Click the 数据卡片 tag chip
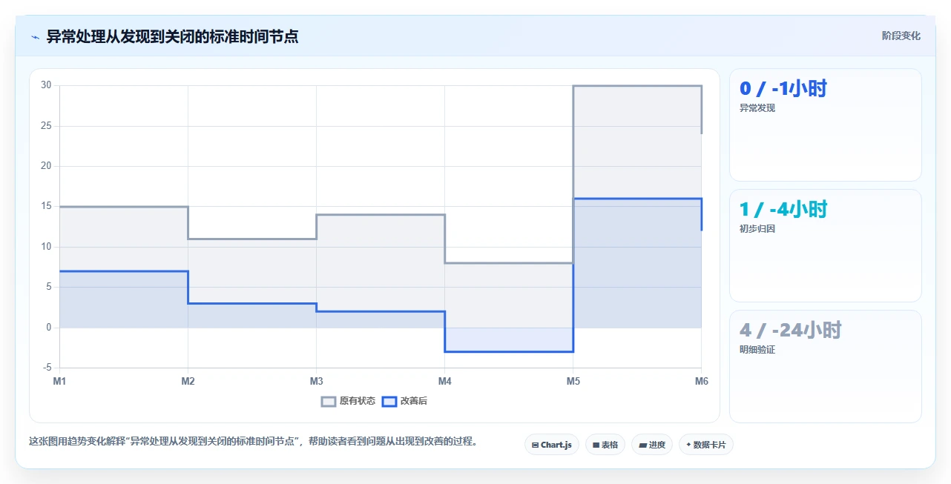The width and height of the screenshot is (951, 484). coord(705,445)
